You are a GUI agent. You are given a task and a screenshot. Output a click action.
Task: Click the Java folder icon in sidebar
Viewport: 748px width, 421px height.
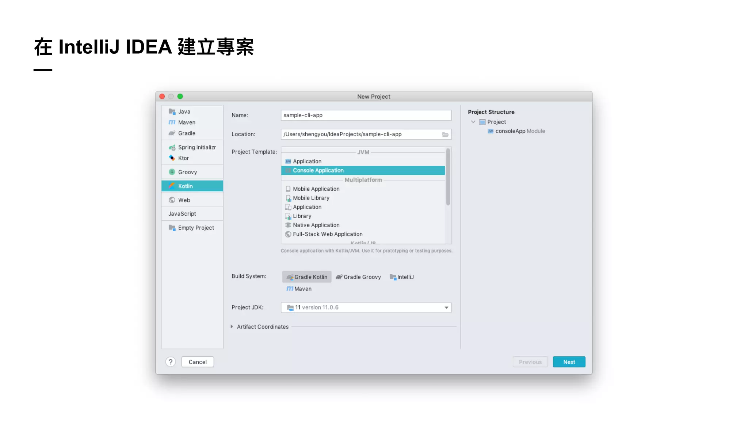(172, 111)
